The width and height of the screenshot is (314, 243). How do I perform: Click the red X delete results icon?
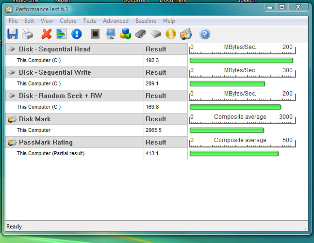pyautogui.click(x=47, y=34)
